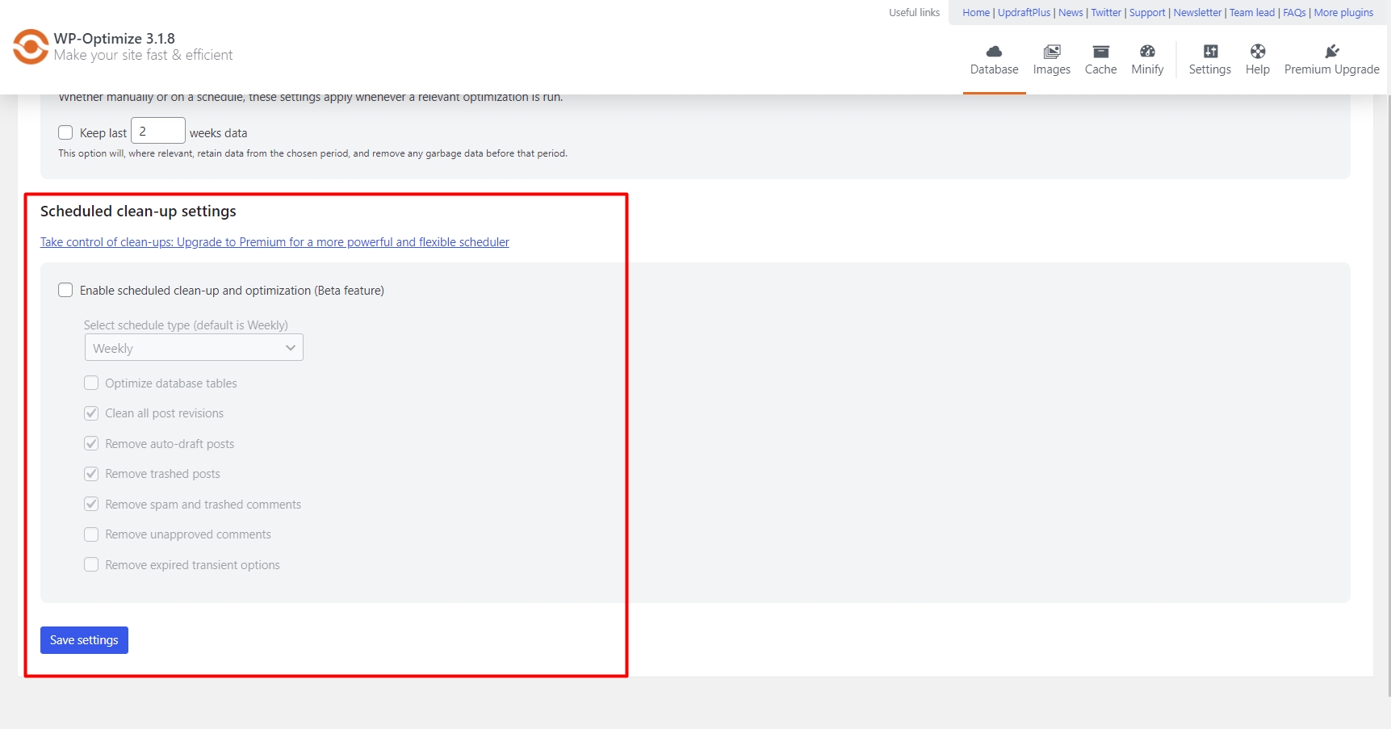Open the Minify tab gauge icon
Image resolution: width=1391 pixels, height=729 pixels.
pyautogui.click(x=1147, y=52)
